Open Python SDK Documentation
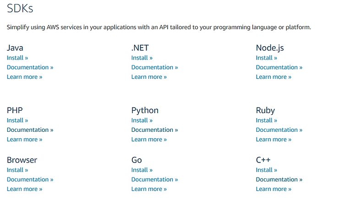 [x=154, y=130]
